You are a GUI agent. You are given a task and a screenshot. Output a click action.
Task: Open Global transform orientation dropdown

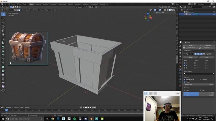point(80,7)
